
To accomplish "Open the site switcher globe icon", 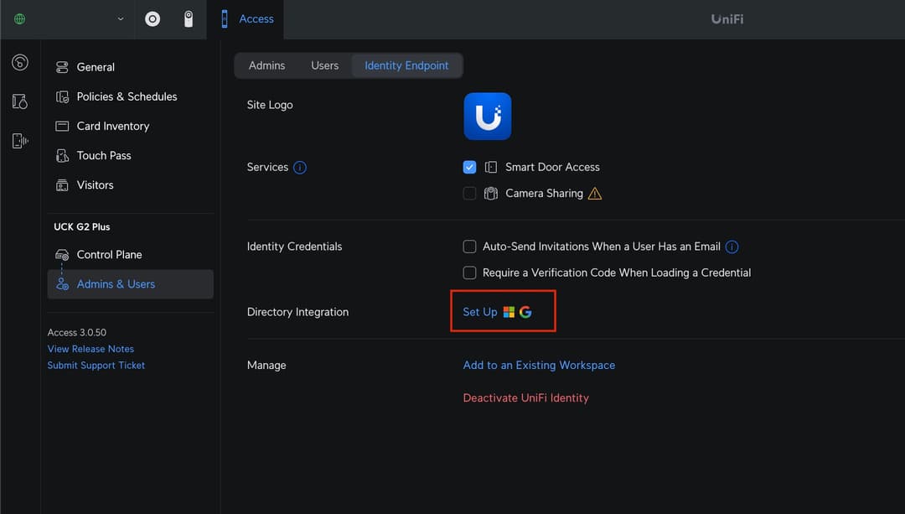I will (x=19, y=19).
